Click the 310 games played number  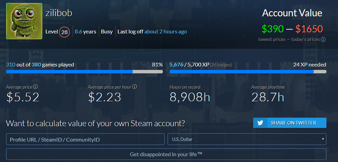click(11, 65)
